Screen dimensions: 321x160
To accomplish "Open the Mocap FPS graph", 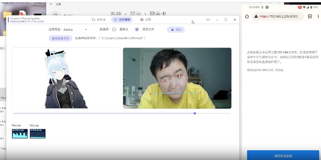I will pos(38,134).
